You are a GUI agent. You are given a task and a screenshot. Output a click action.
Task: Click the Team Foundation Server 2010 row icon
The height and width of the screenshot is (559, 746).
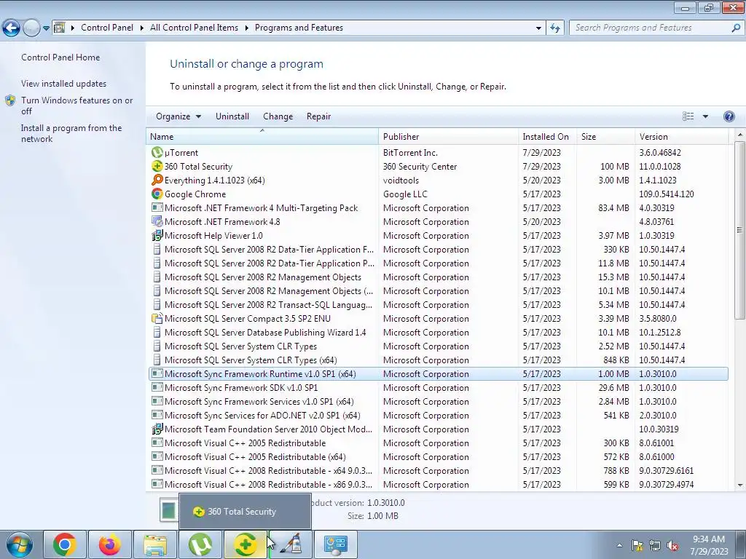point(157,429)
